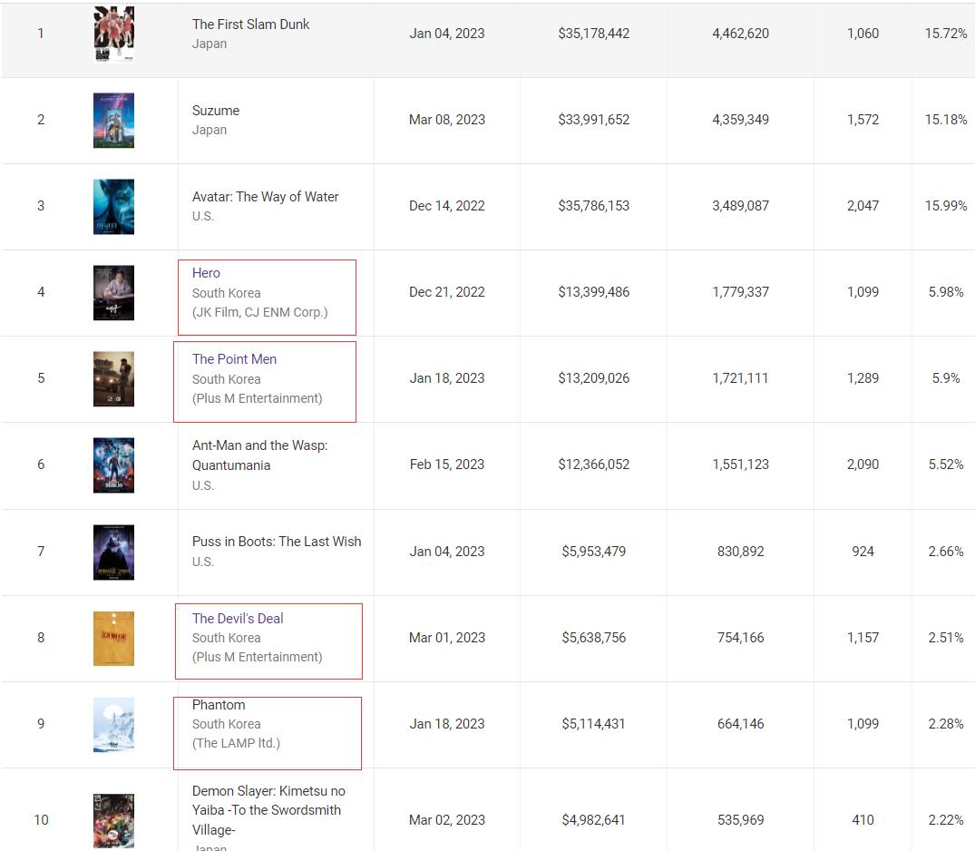Click the Hero movie poster thumbnail
This screenshot has height=851, width=975.
(x=113, y=293)
